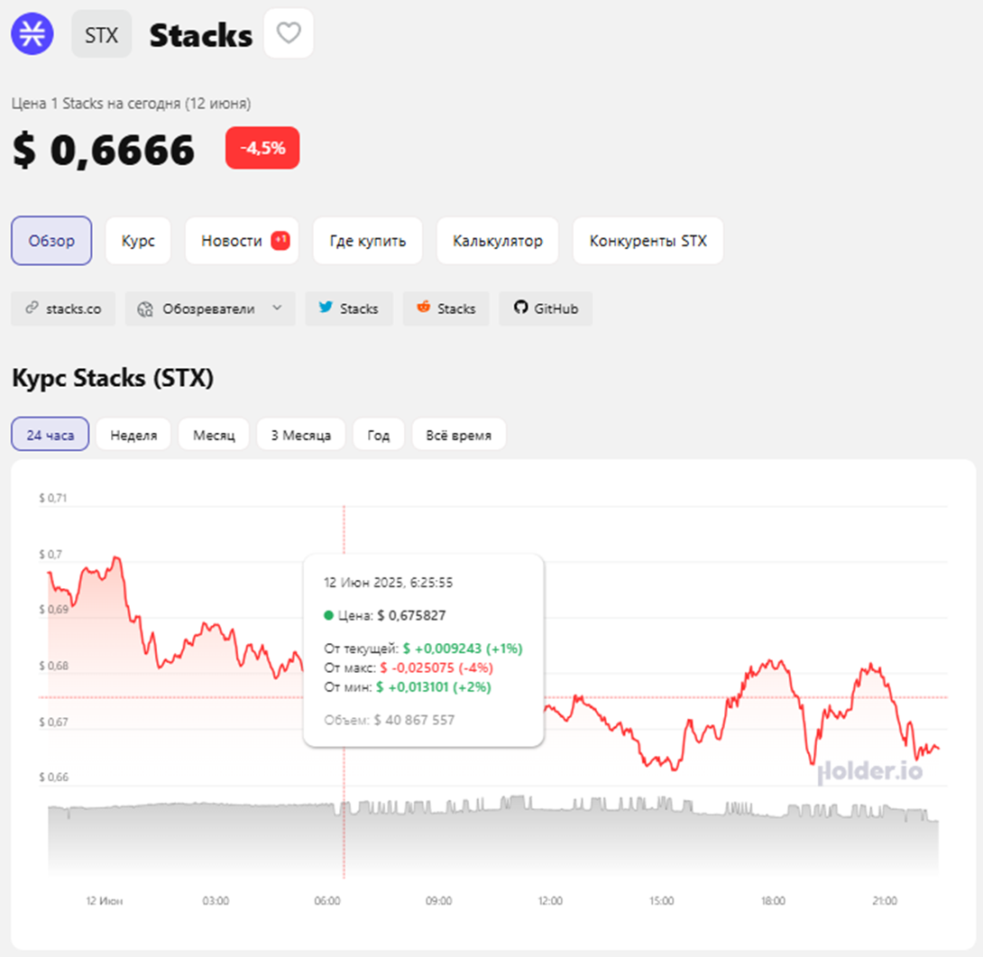
Task: Click the Reddit alien icon
Action: (x=424, y=307)
